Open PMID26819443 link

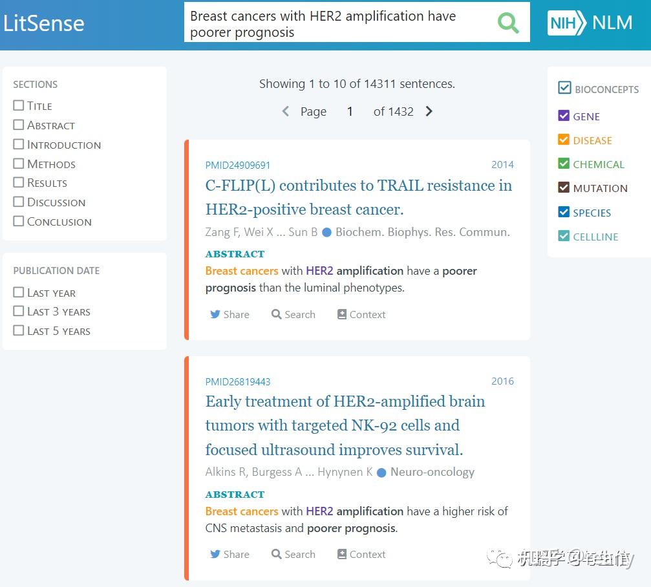238,381
